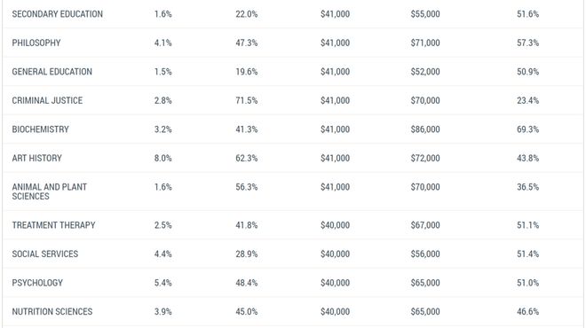Select the 46.6% value for Nutrition Sciences
Image resolution: width=586 pixels, height=328 pixels.
click(x=527, y=311)
